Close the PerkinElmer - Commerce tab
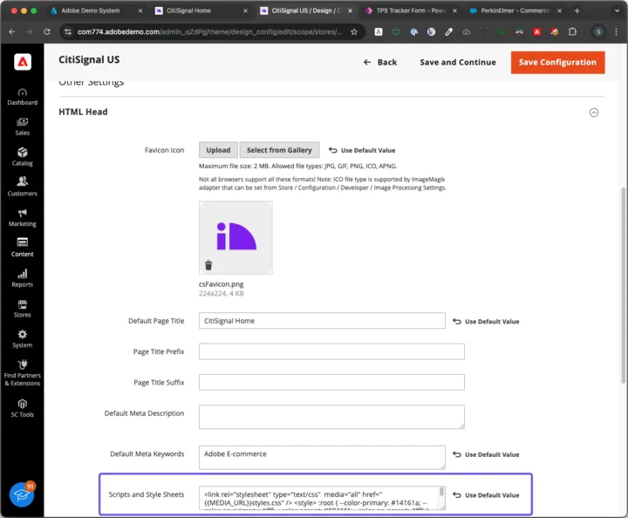Viewport: 628px width, 518px height. coord(559,10)
